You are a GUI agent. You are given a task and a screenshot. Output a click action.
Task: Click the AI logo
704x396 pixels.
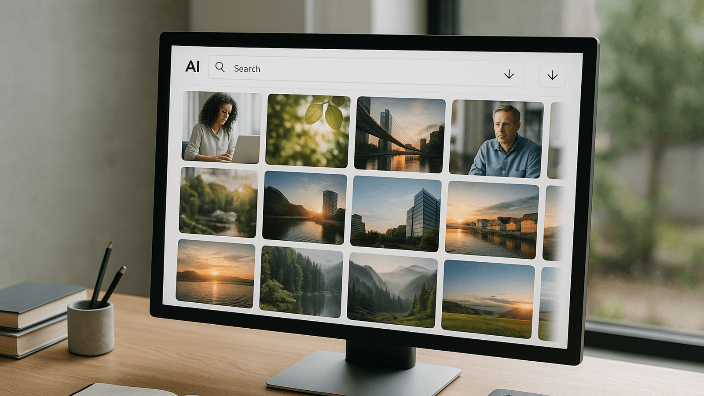coord(192,66)
